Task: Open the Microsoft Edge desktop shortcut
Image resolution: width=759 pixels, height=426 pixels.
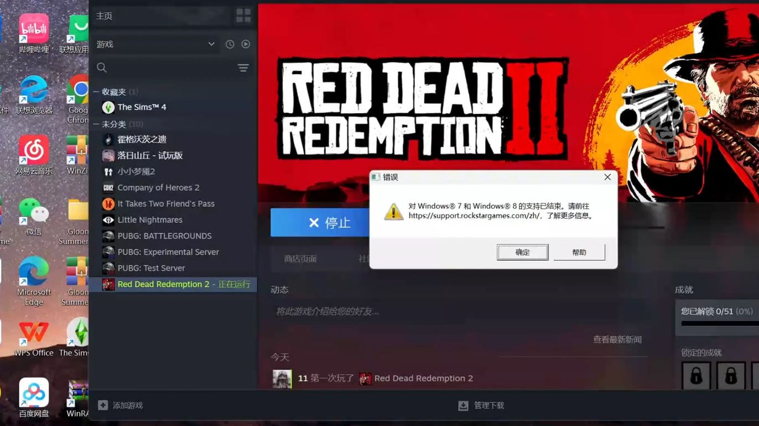Action: pos(34,281)
